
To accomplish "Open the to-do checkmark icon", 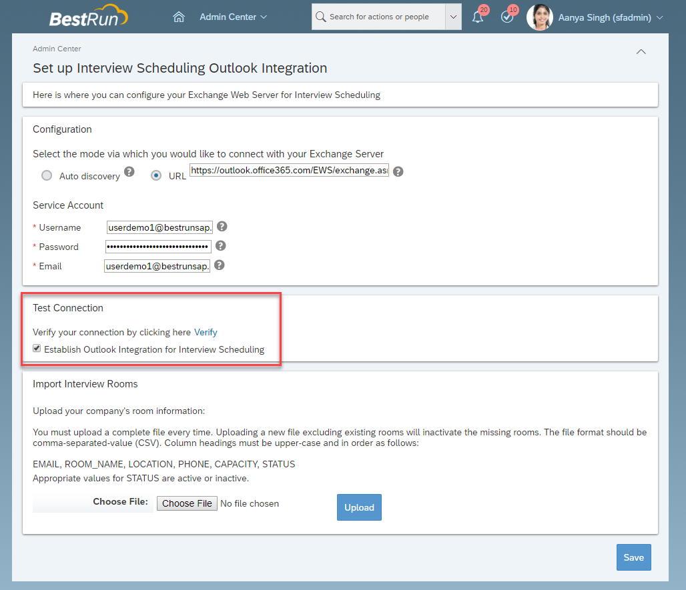I will (x=507, y=17).
